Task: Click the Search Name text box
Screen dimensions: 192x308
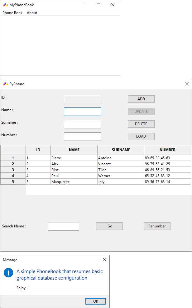Action: pos(64,226)
